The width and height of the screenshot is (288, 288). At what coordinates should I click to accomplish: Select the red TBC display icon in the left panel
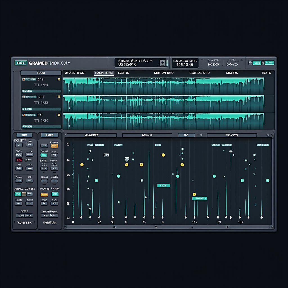pyautogui.click(x=19, y=159)
